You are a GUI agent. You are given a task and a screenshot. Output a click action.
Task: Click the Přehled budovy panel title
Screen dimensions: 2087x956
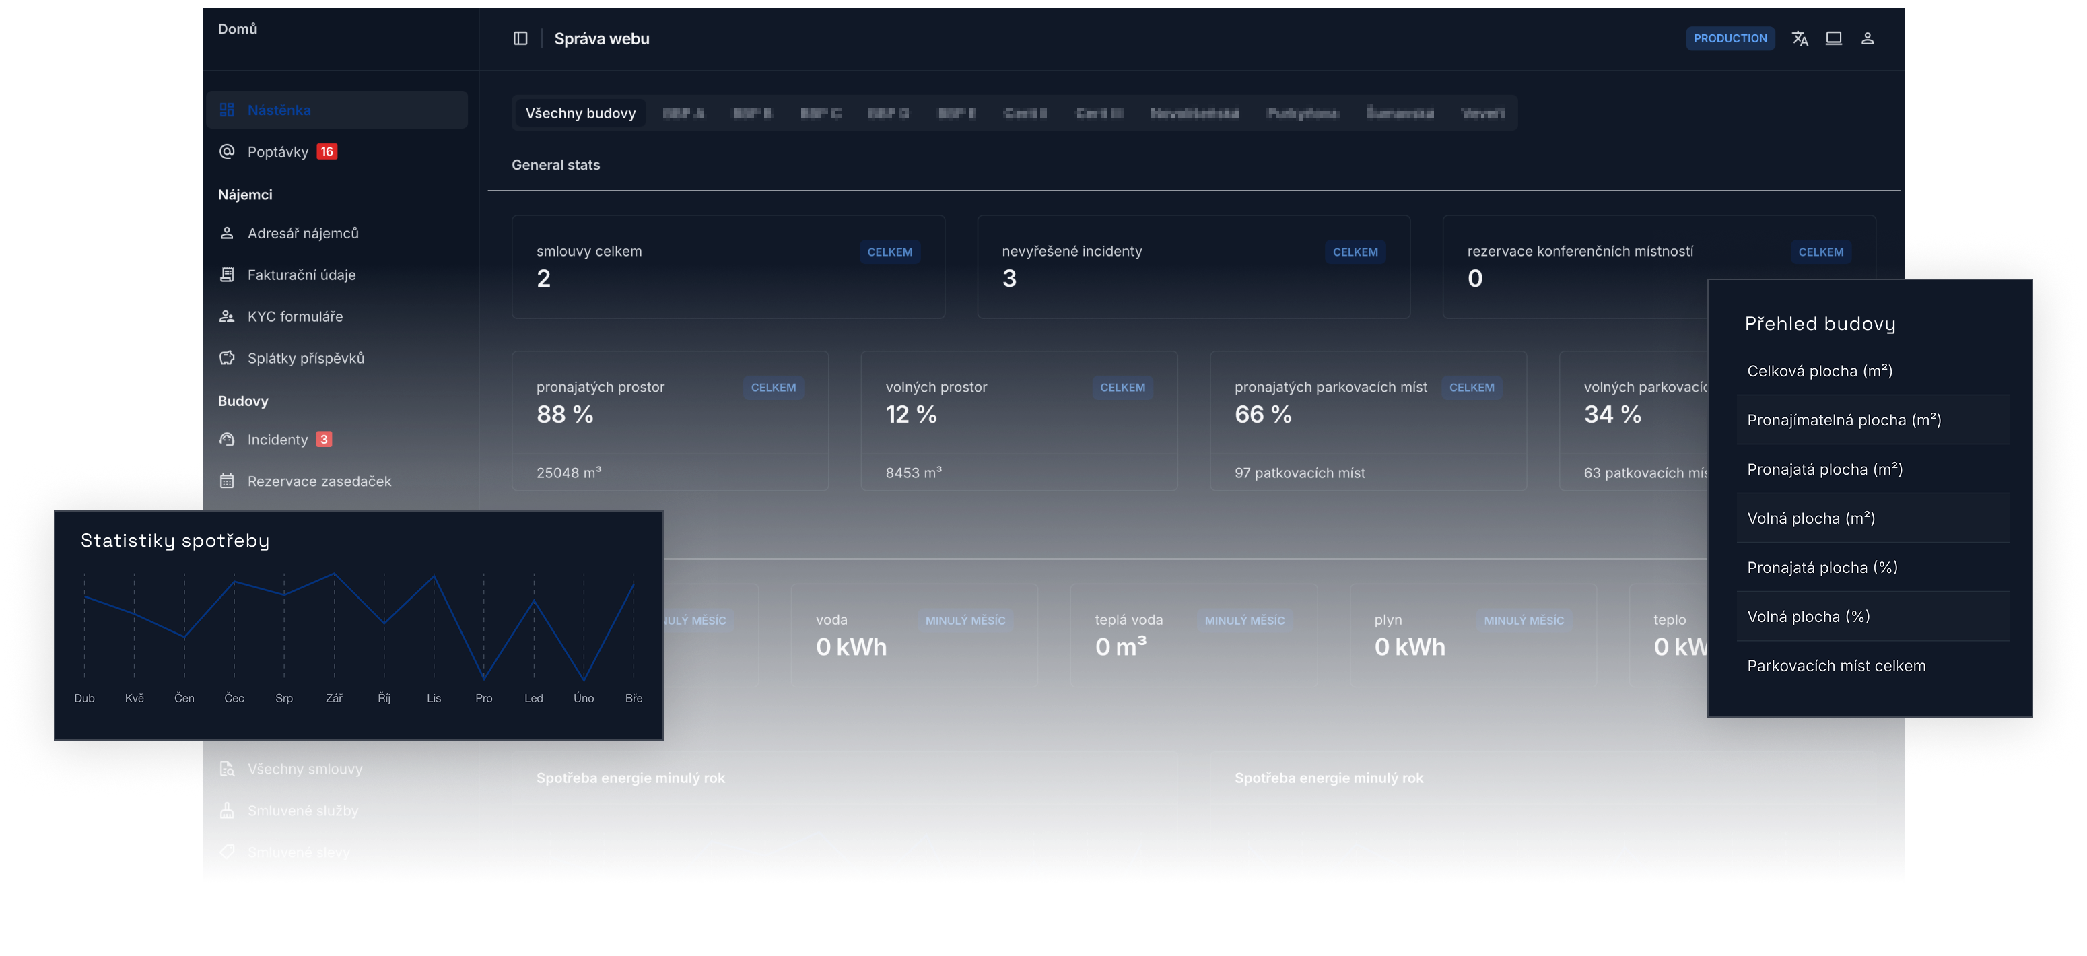click(x=1820, y=323)
